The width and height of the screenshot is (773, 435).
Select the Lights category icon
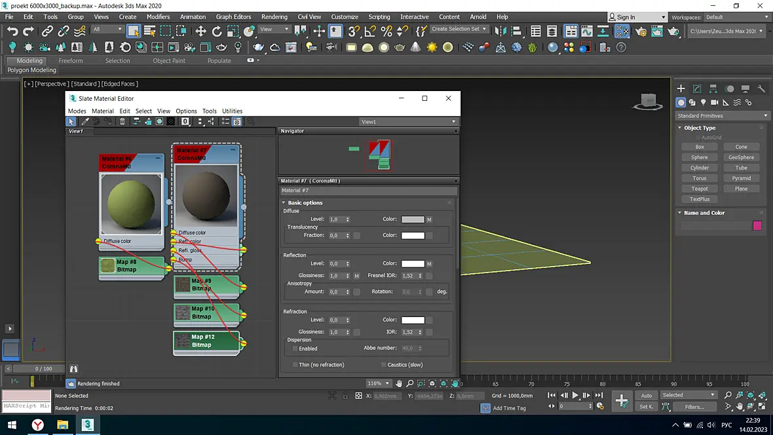[704, 103]
